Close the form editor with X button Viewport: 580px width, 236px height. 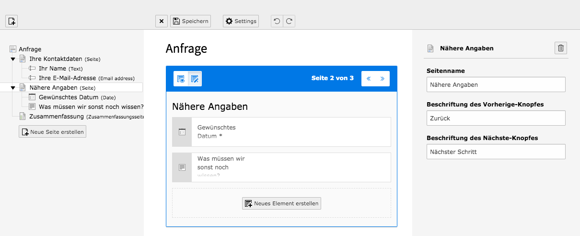point(162,21)
